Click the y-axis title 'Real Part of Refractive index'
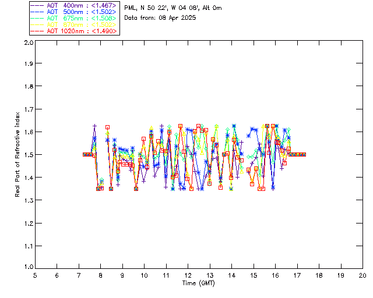Viewport: 373px width, 298px height. [17, 154]
